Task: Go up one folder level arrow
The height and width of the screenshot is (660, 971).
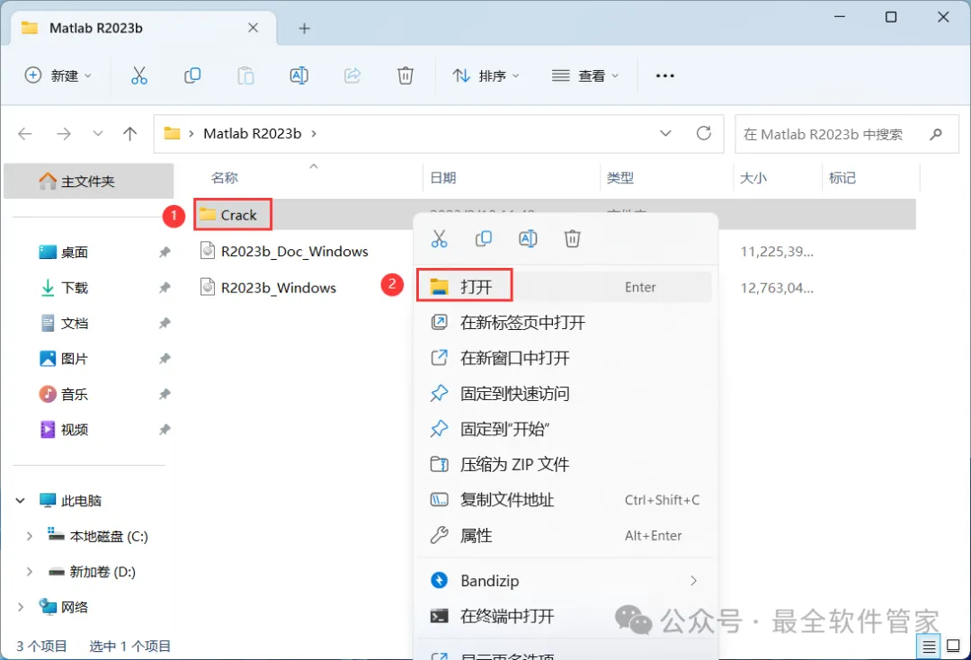Action: tap(129, 134)
